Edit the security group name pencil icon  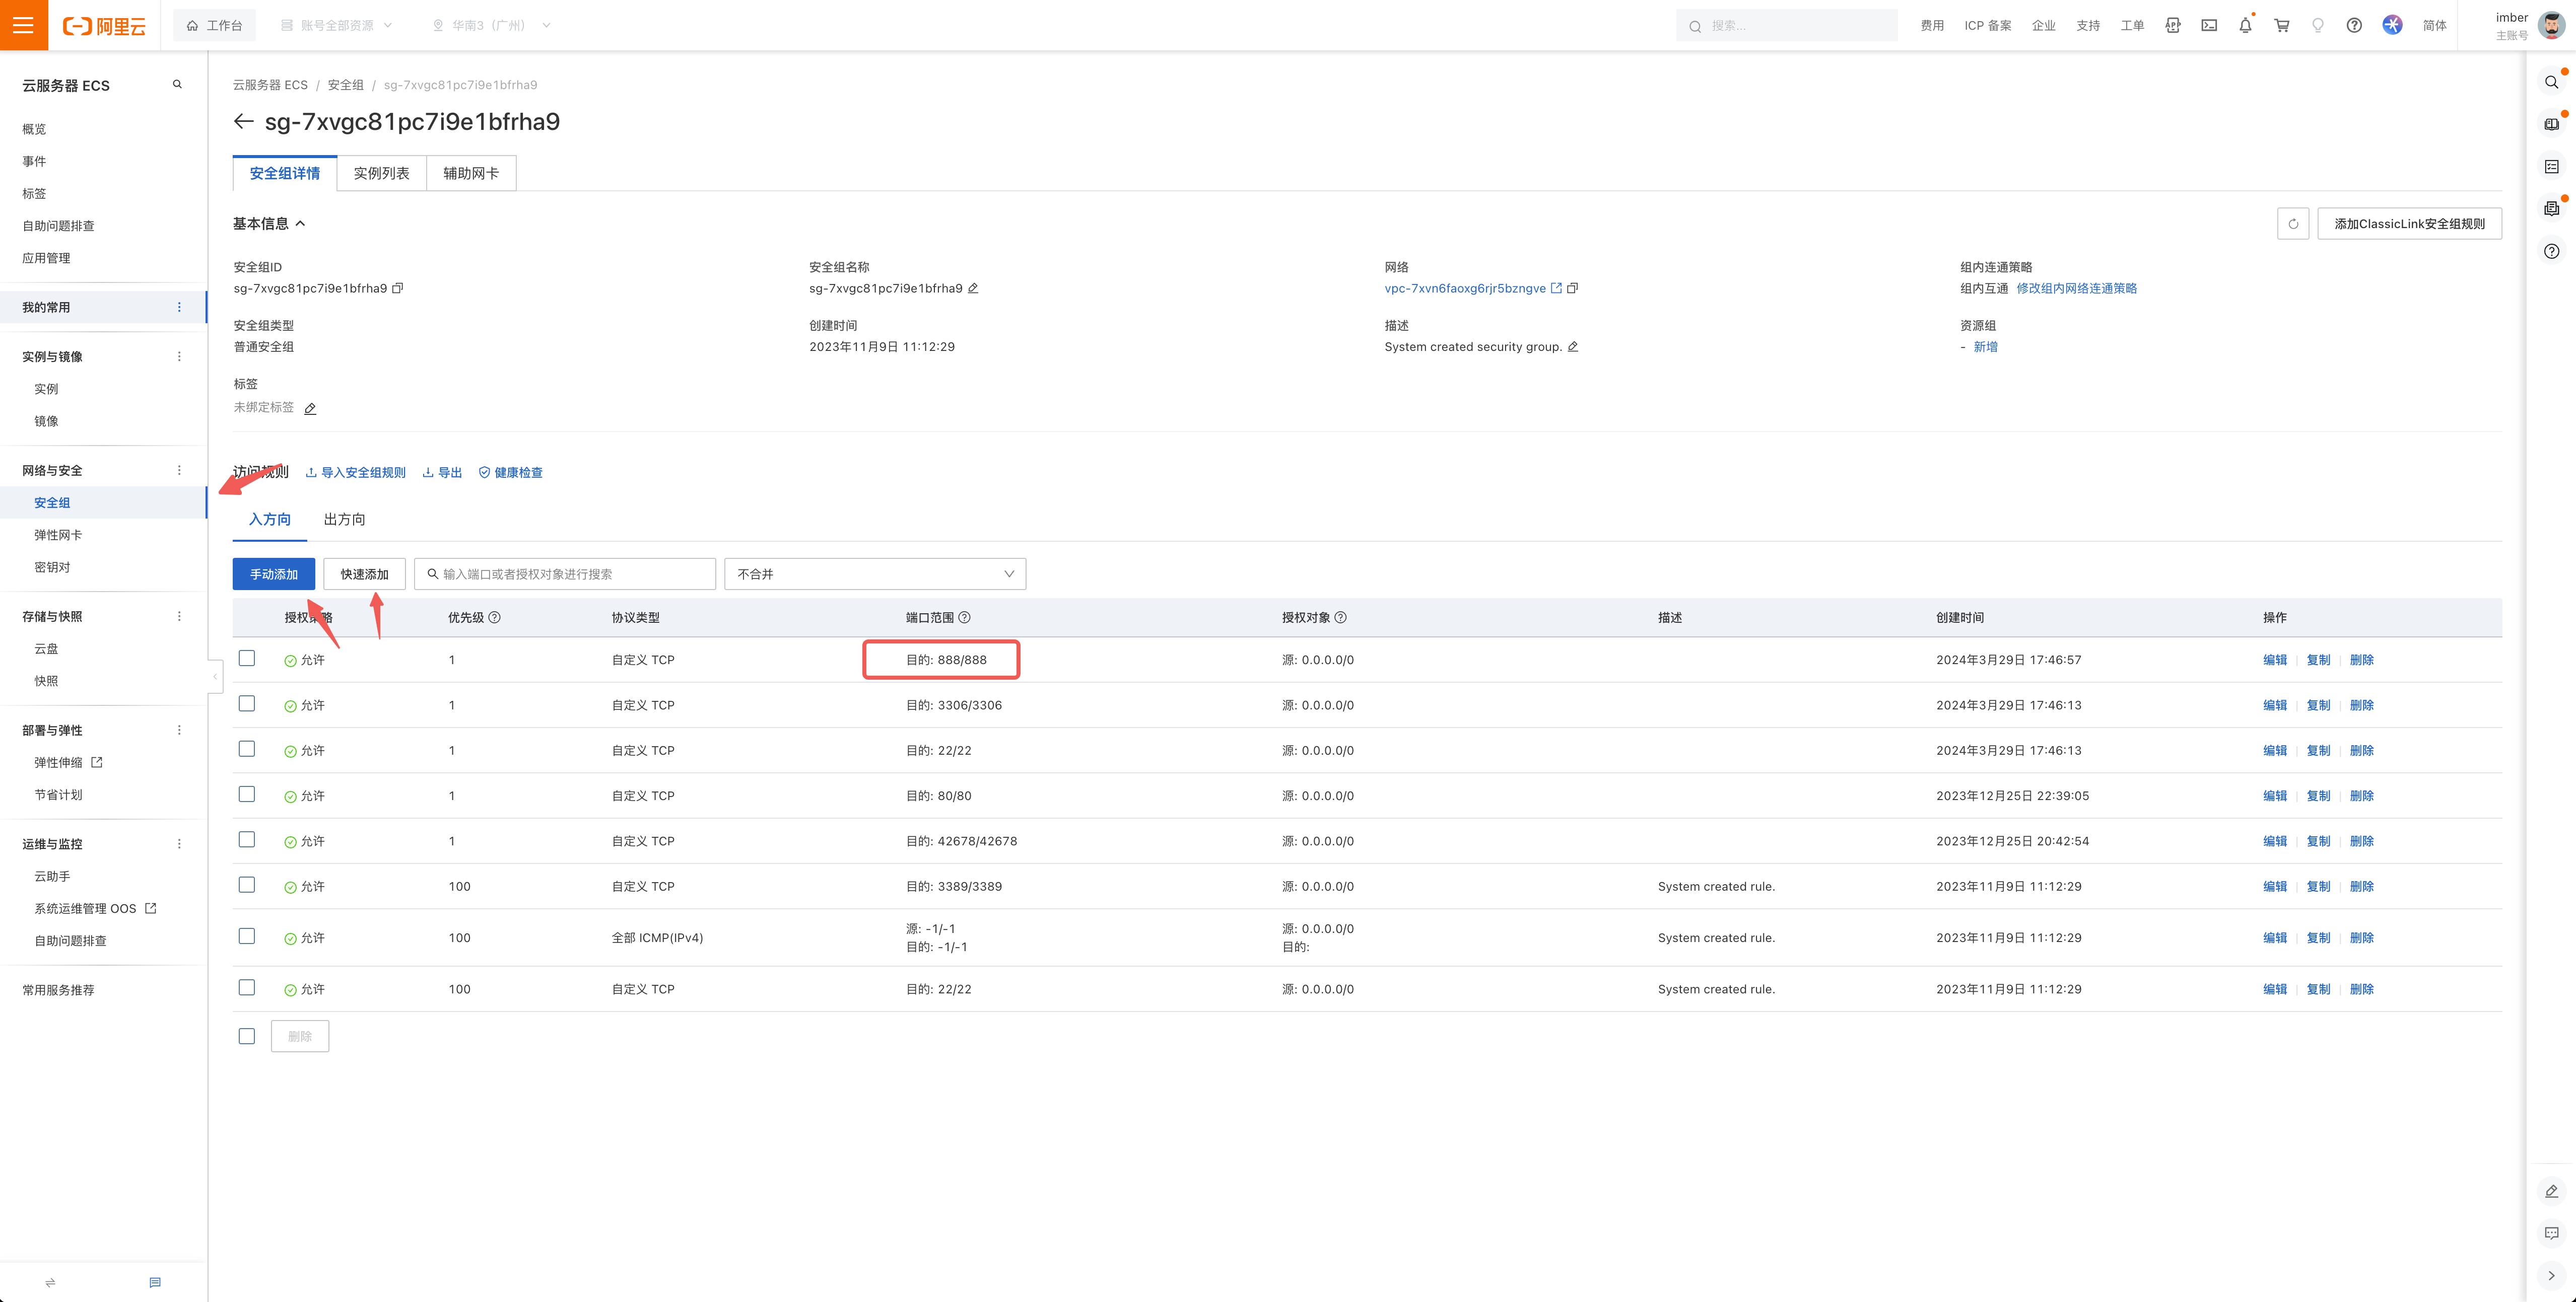(x=973, y=289)
